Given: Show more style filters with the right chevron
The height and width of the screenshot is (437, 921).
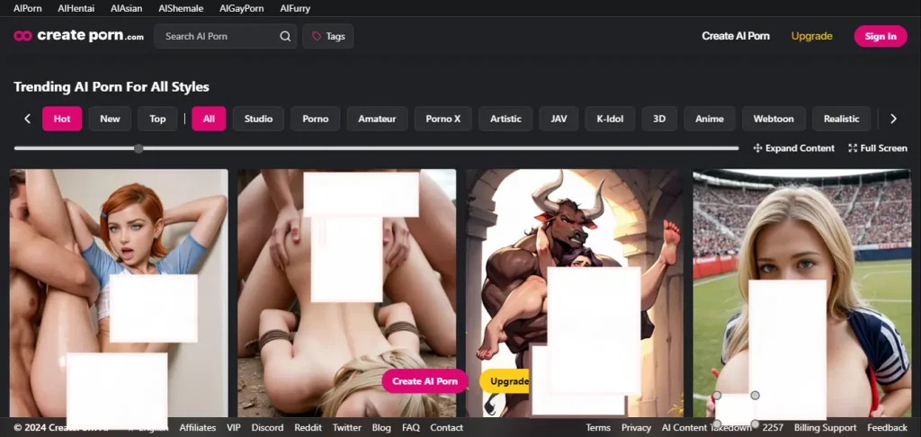Looking at the screenshot, I should pyautogui.click(x=893, y=119).
